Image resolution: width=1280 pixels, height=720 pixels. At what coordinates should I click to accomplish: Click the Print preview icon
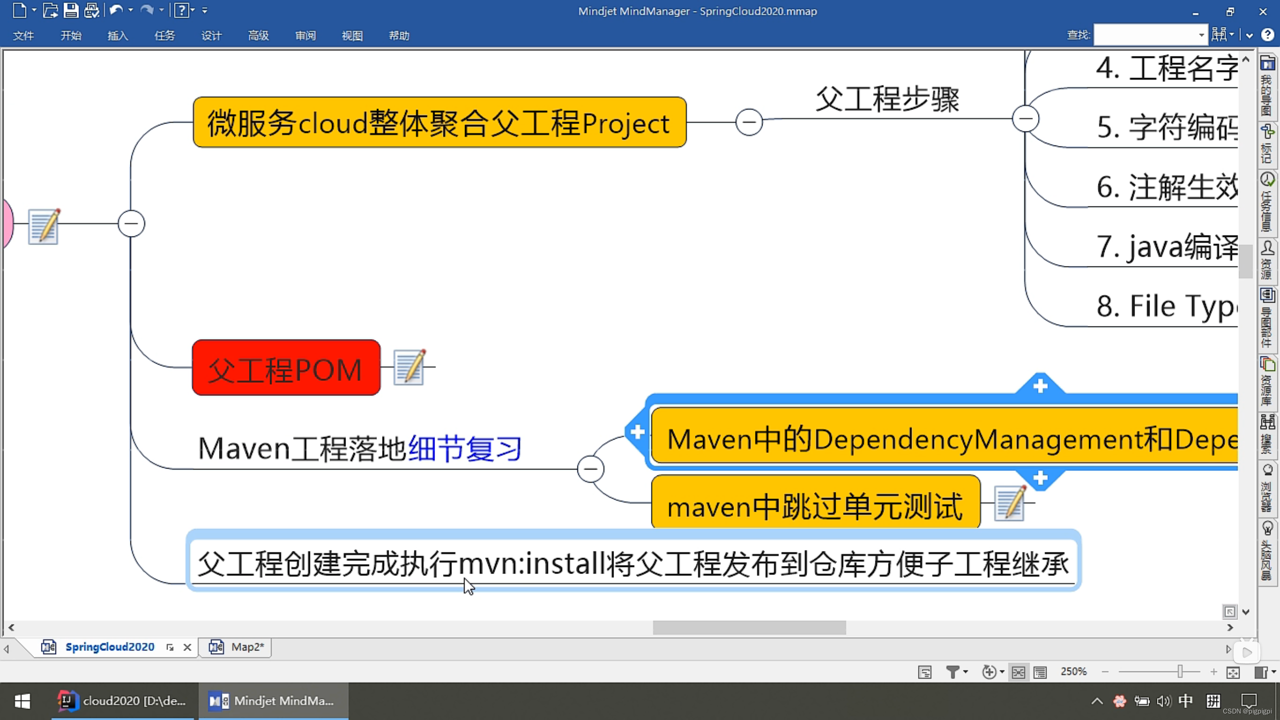[91, 10]
